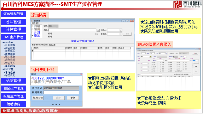Click the 操作员 column header in grid
This screenshot has width=203, height=114.
101,48
